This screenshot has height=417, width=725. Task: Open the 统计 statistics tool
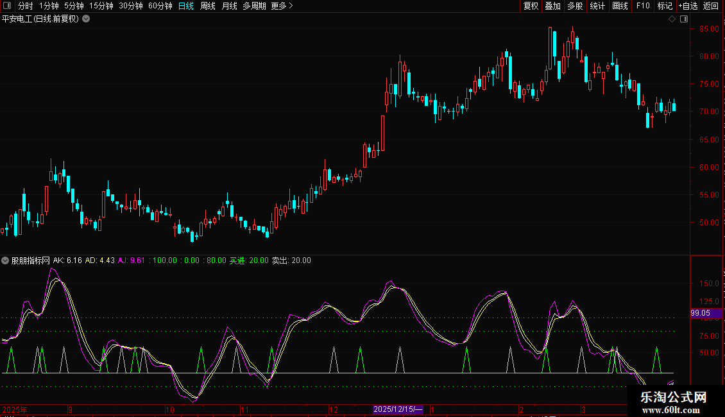597,6
